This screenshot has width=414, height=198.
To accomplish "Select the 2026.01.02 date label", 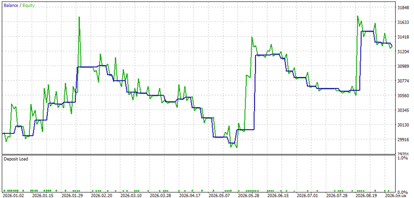I will pyautogui.click(x=13, y=196).
